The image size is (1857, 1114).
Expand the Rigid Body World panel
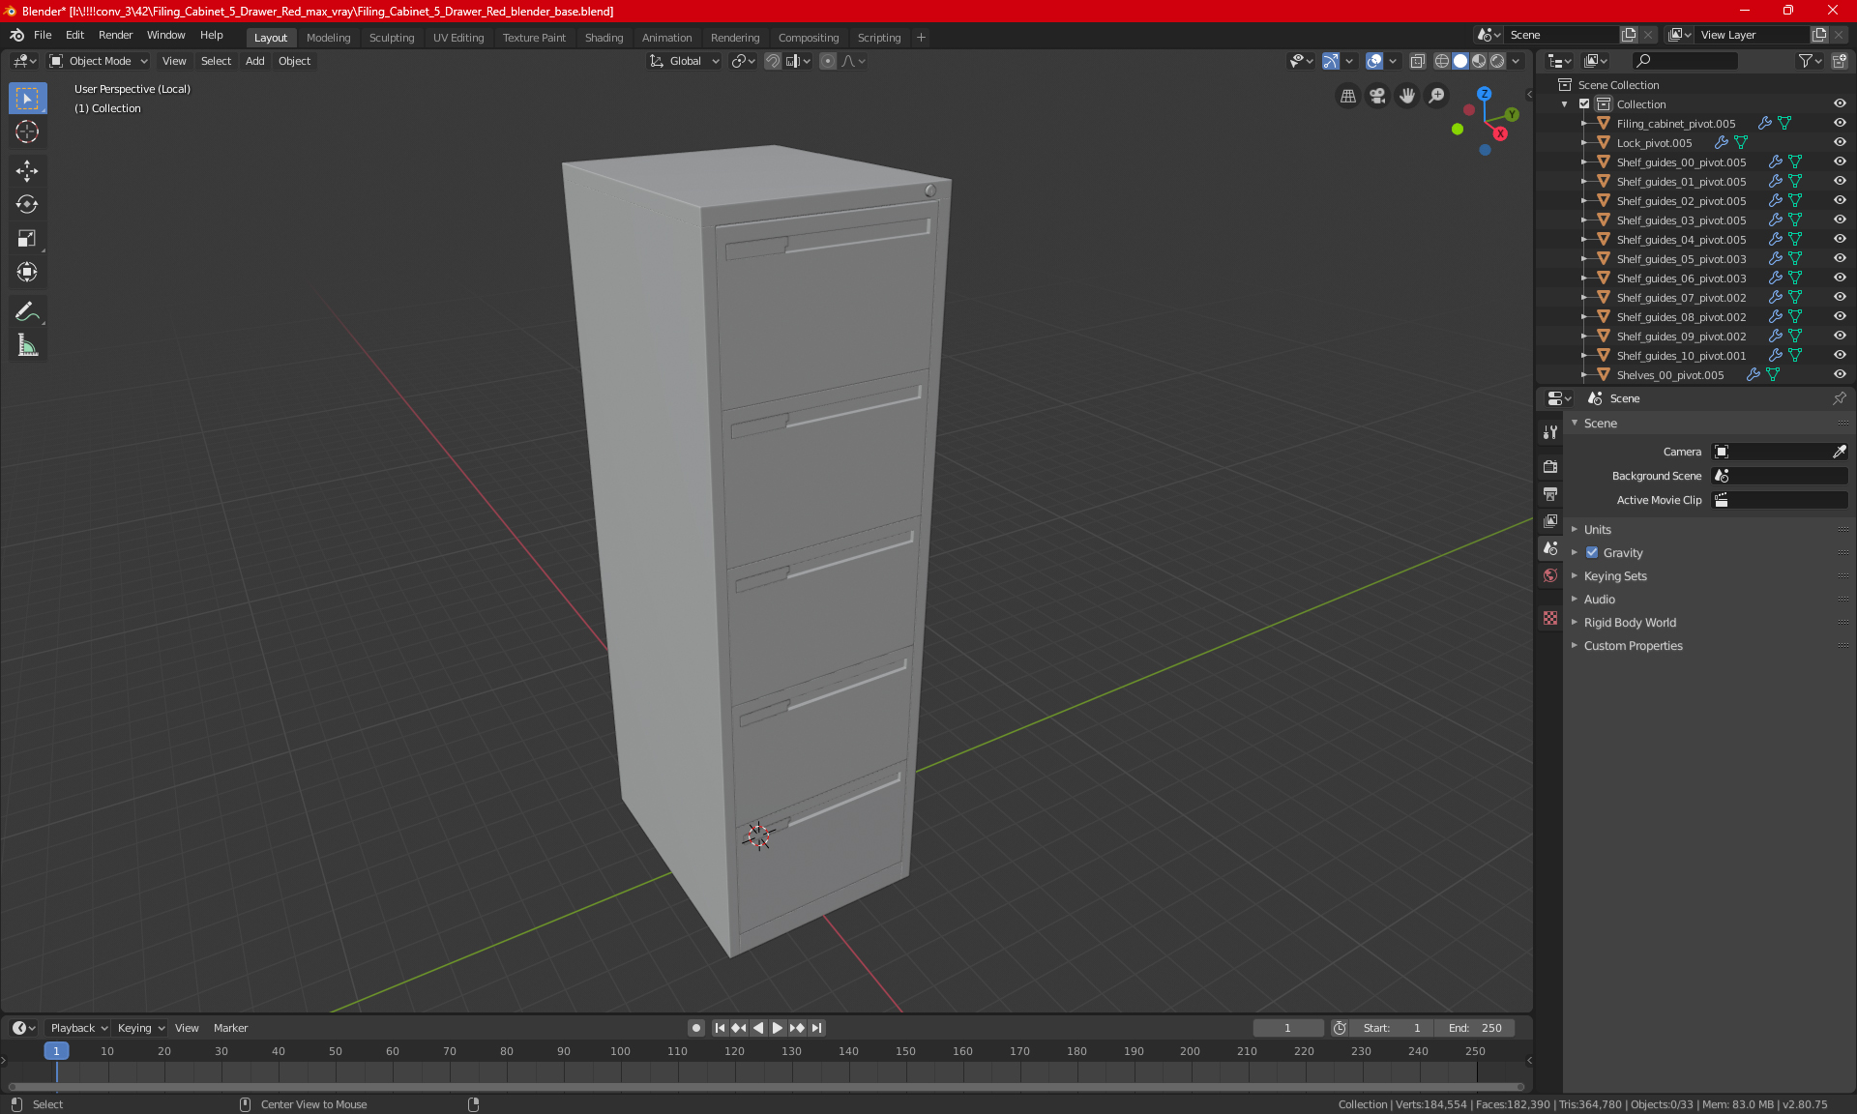(1630, 623)
